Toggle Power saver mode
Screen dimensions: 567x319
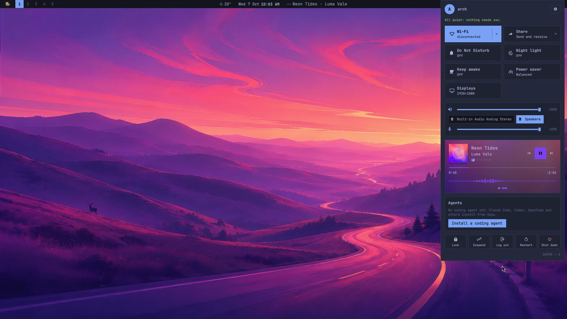[x=532, y=72]
